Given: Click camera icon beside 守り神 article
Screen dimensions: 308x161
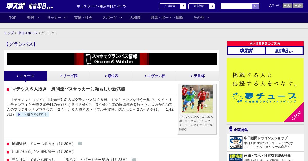Looking at the screenshot, I should [134, 159].
